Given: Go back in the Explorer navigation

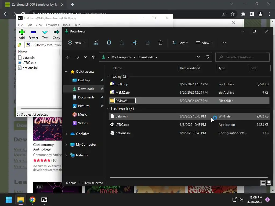Looking at the screenshot, I should point(68,57).
